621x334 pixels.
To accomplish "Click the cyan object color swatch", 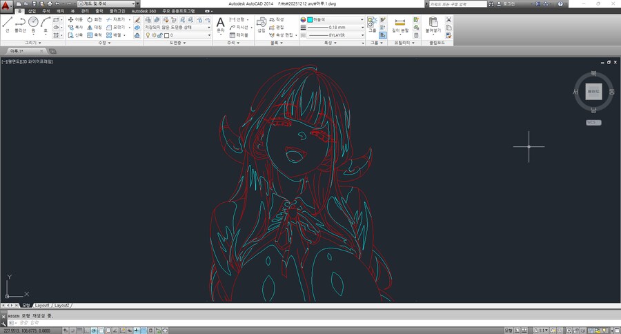I will click(x=310, y=19).
